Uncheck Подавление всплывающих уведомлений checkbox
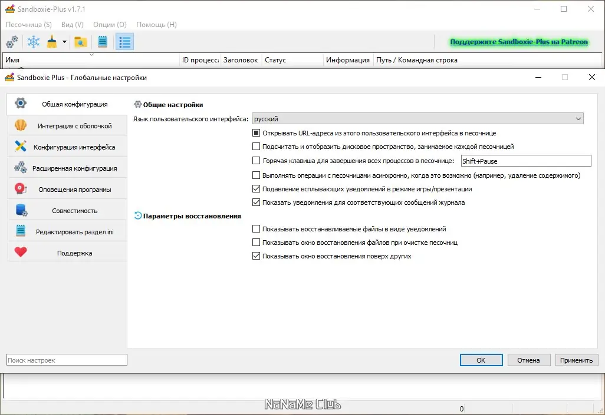The image size is (605, 415). point(256,189)
